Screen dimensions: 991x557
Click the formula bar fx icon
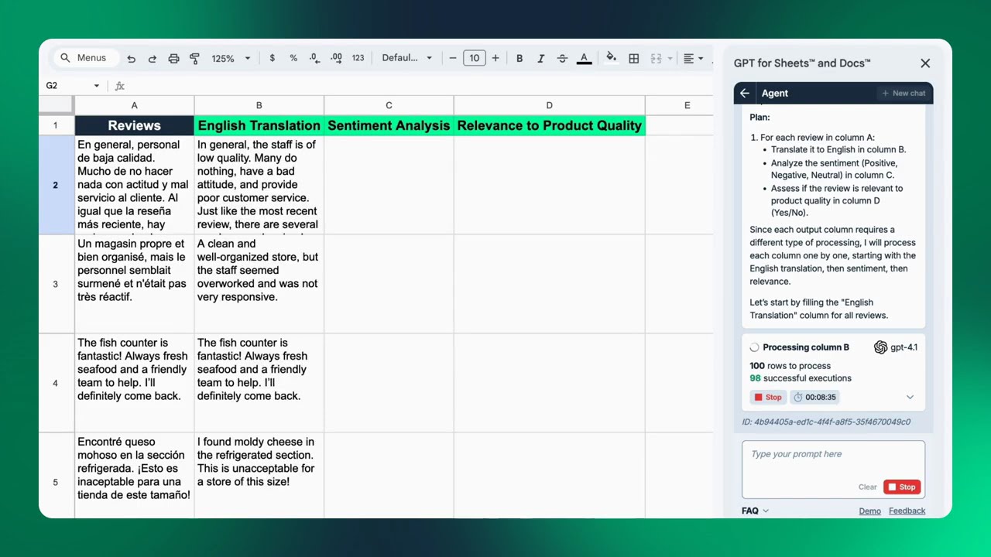(x=120, y=86)
